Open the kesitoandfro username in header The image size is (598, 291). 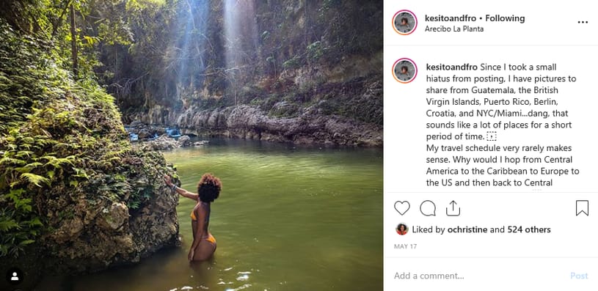tap(451, 18)
